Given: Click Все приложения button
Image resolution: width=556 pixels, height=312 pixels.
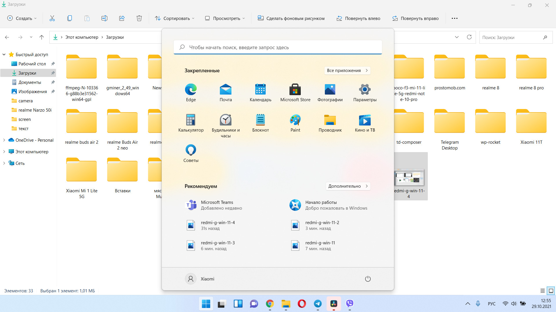Looking at the screenshot, I should (347, 71).
